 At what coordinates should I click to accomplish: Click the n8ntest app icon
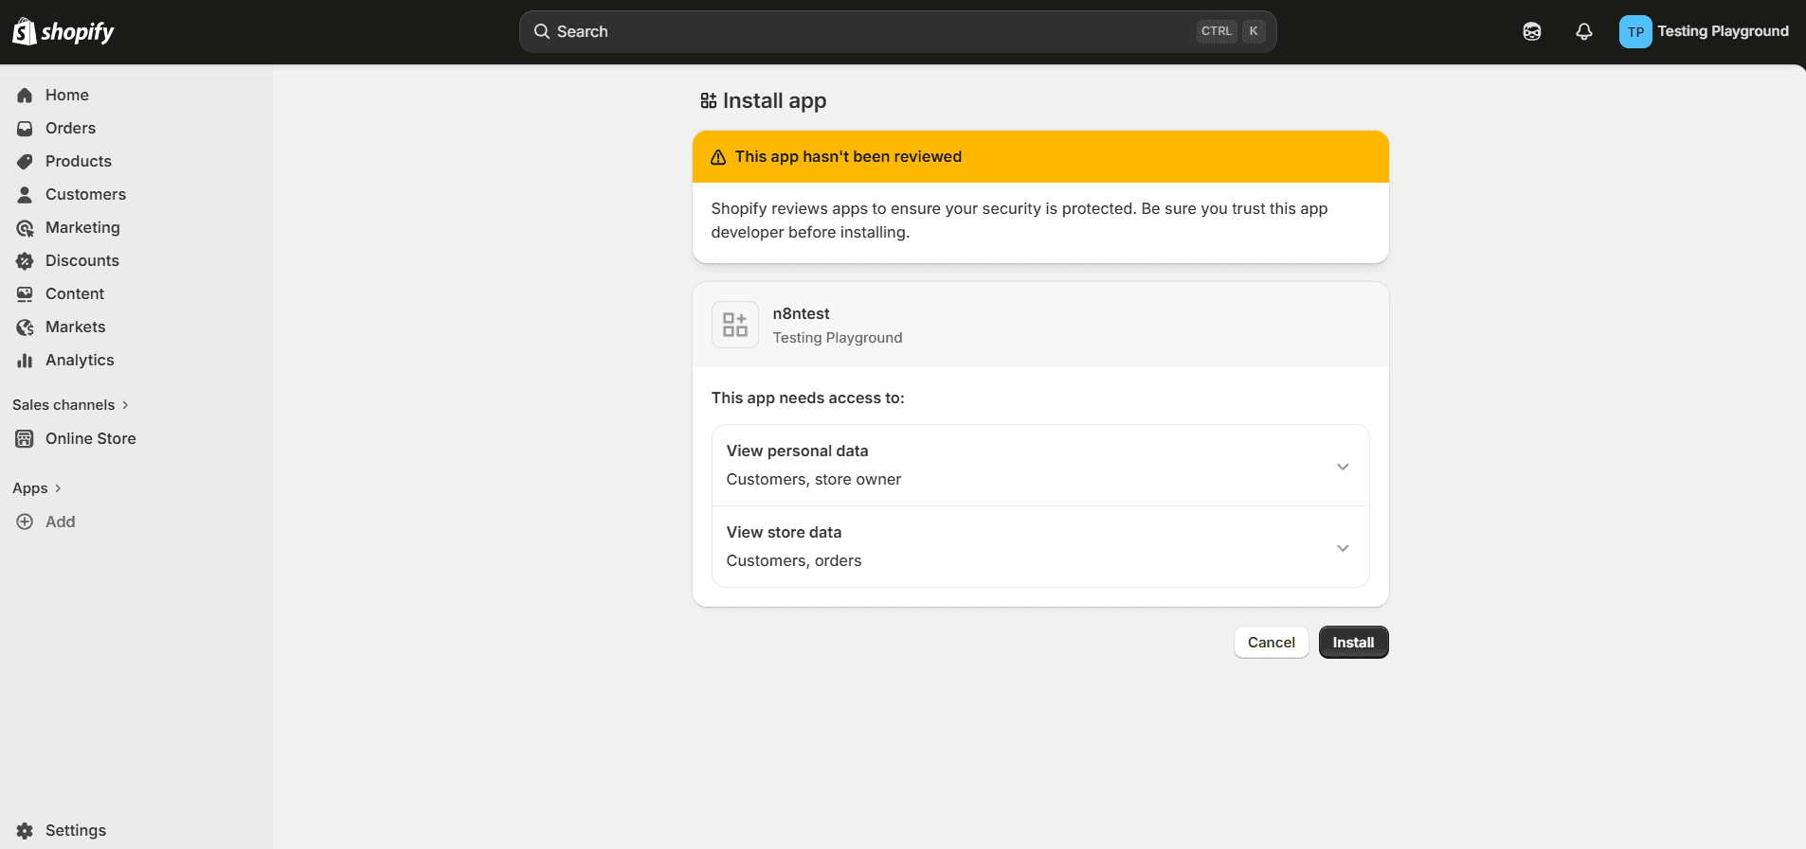point(734,326)
